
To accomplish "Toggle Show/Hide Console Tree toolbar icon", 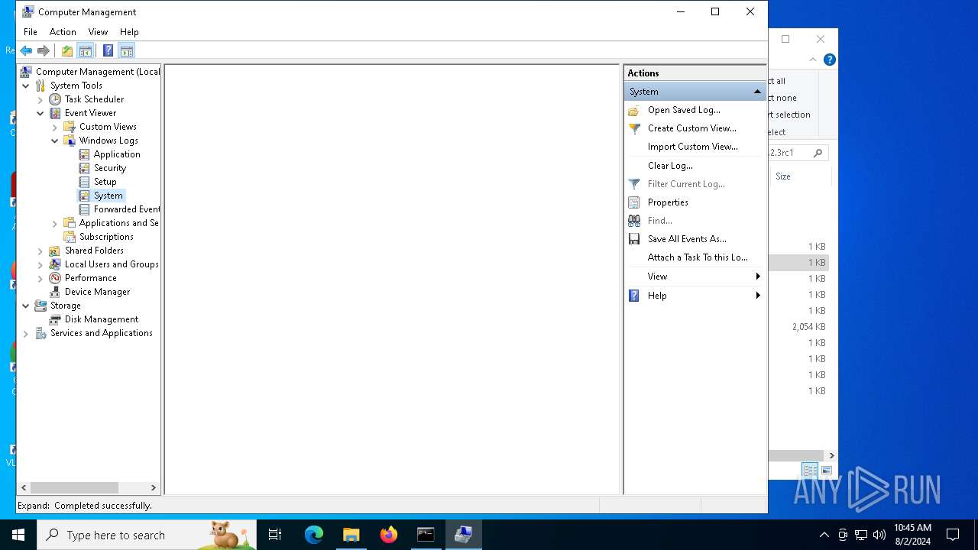I will [x=86, y=51].
